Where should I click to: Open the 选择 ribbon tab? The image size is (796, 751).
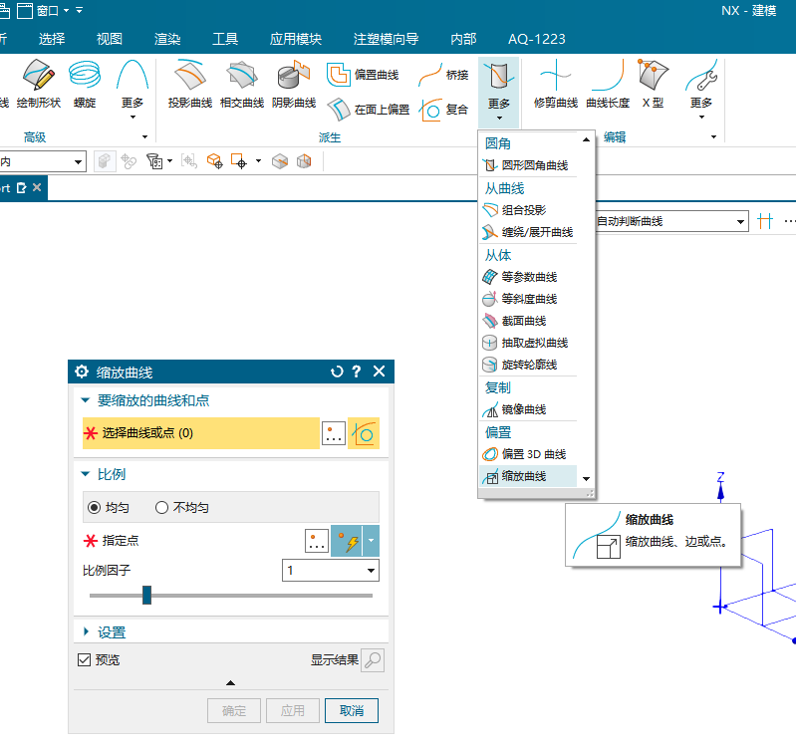[x=52, y=39]
